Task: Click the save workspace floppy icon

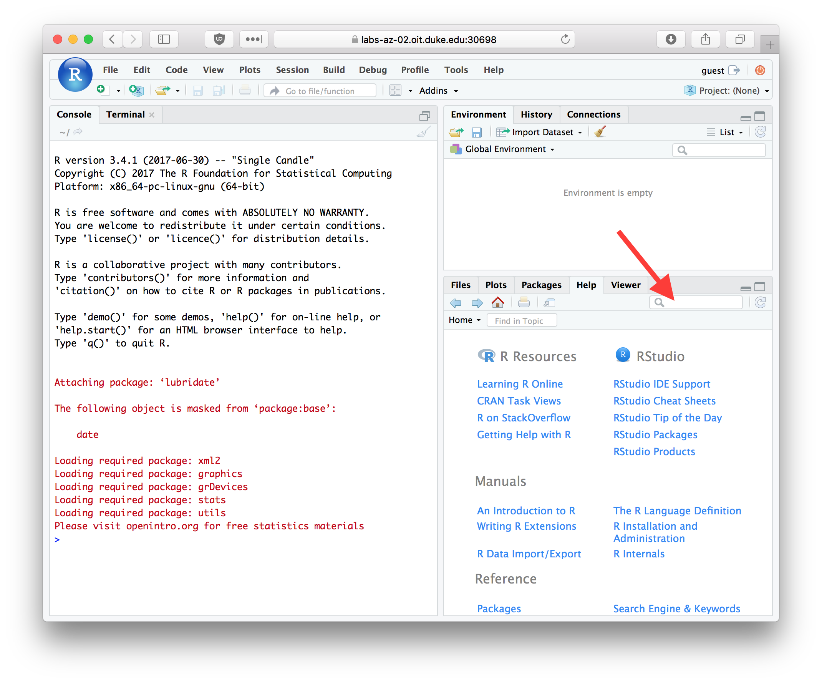Action: click(x=476, y=132)
